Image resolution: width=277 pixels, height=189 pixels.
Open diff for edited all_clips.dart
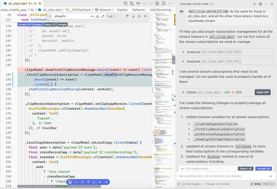pyautogui.click(x=263, y=92)
